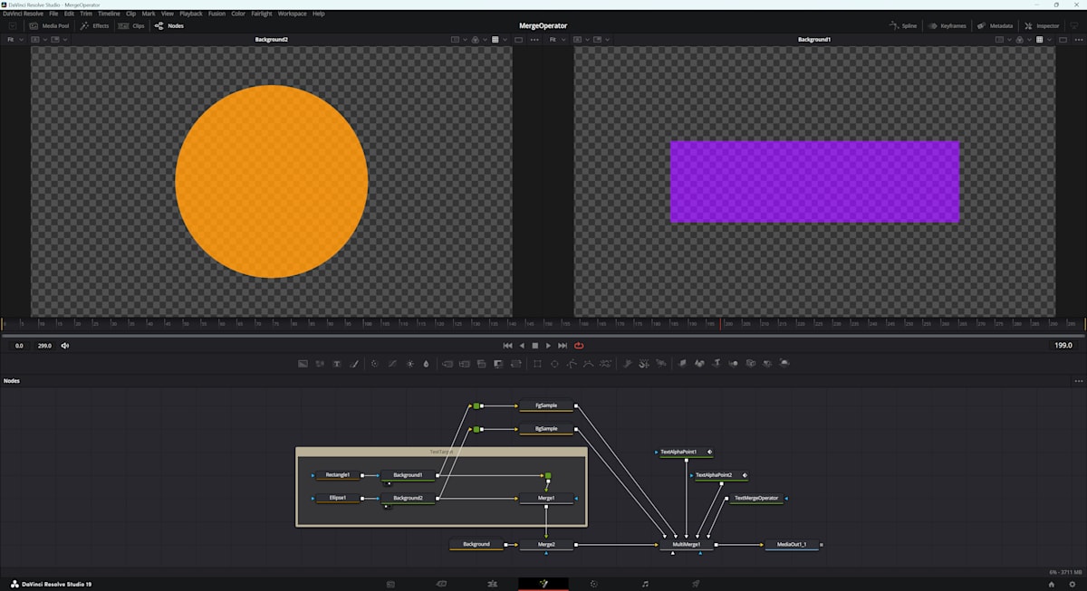Open the Playback menu
The image size is (1087, 591).
[191, 14]
